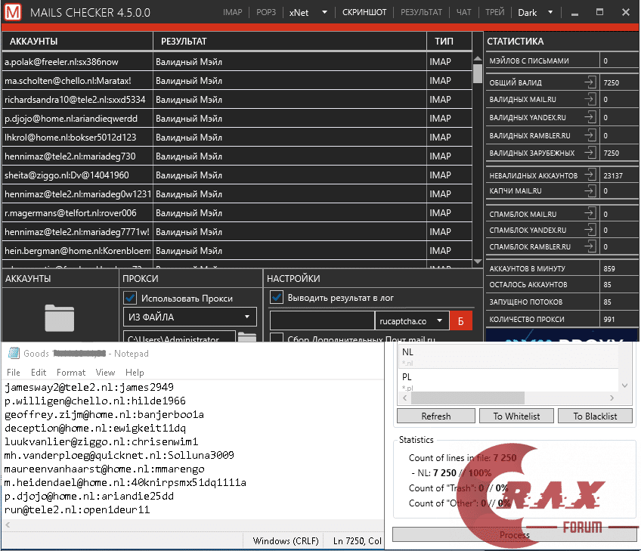Image resolution: width=641 pixels, height=551 pixels.
Task: Export НЕВАЛИДНЫХ АККАУНТОВ arrow icon
Action: pos(590,175)
